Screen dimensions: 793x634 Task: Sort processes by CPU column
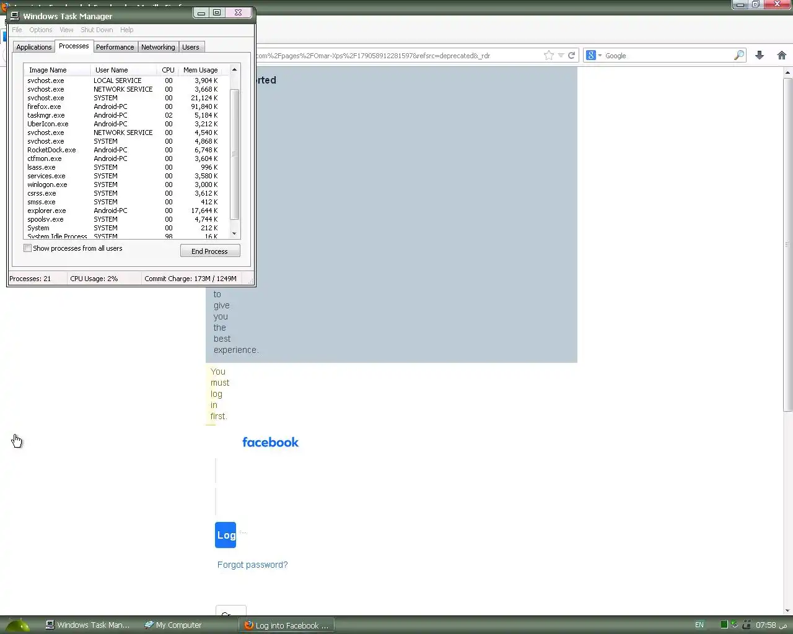tap(168, 70)
